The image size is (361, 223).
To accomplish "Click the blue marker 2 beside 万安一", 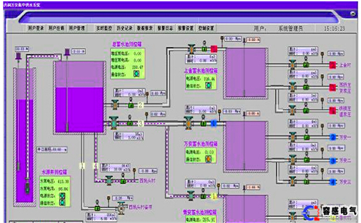I will click(333, 137).
